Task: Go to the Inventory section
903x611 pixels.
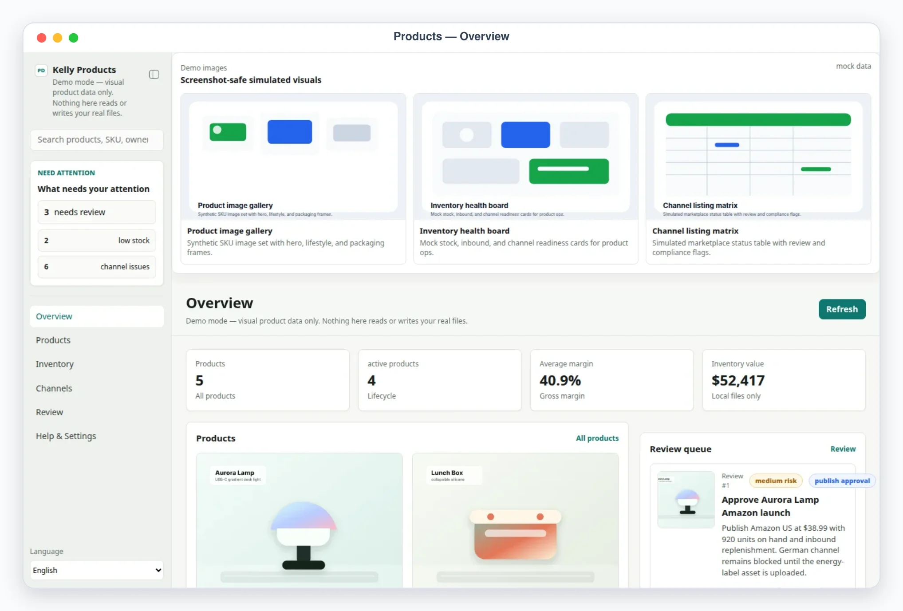Action: pos(55,364)
